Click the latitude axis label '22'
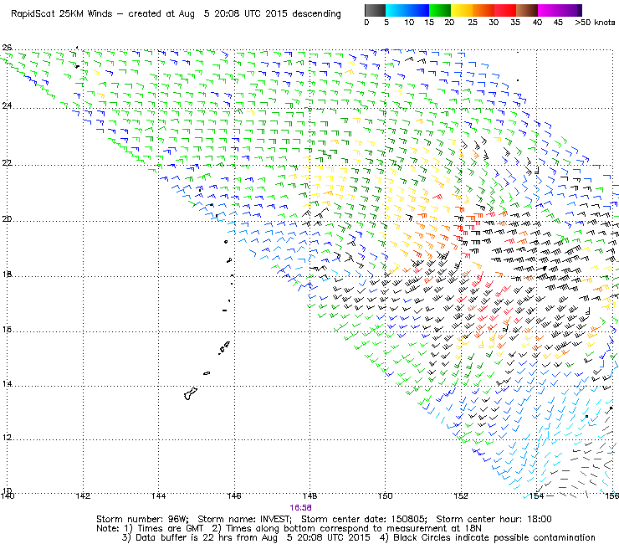 [7, 162]
